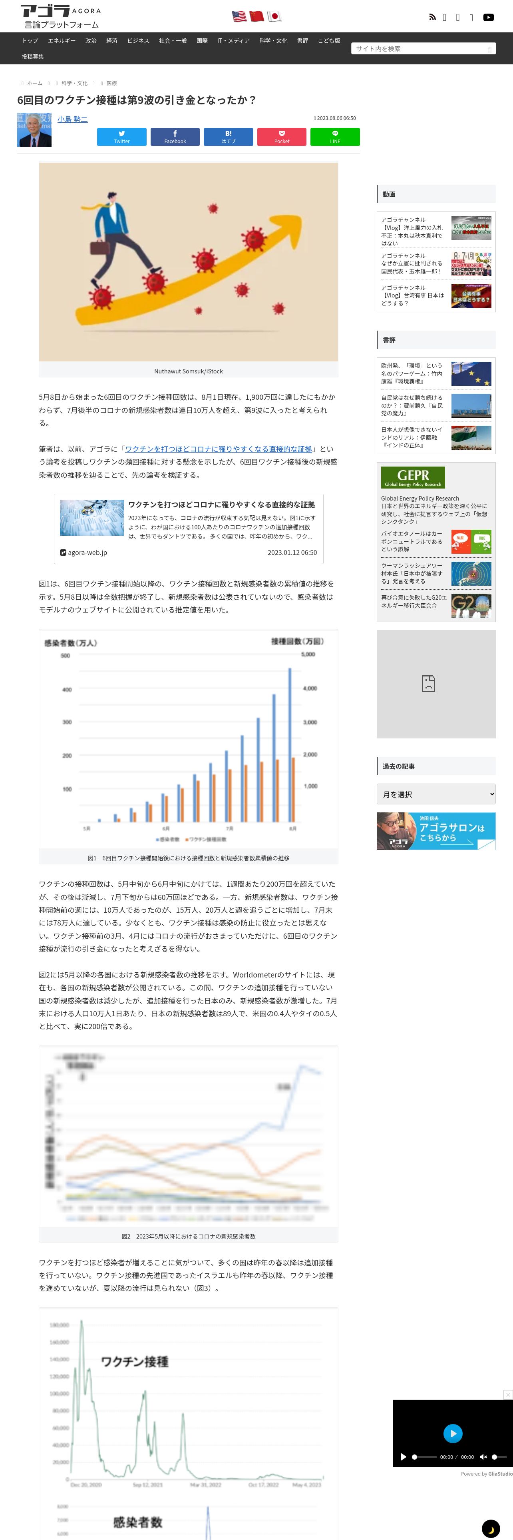This screenshot has height=1540, width=513.
Task: Open book review 欧州発、「環境」という名のパワーゲーム
Action: [x=436, y=373]
